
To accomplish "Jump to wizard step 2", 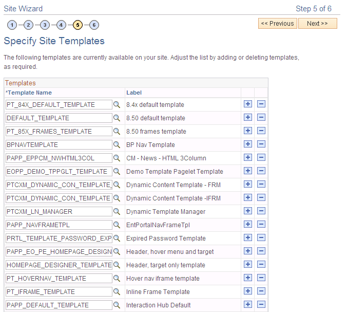I will [x=28, y=25].
